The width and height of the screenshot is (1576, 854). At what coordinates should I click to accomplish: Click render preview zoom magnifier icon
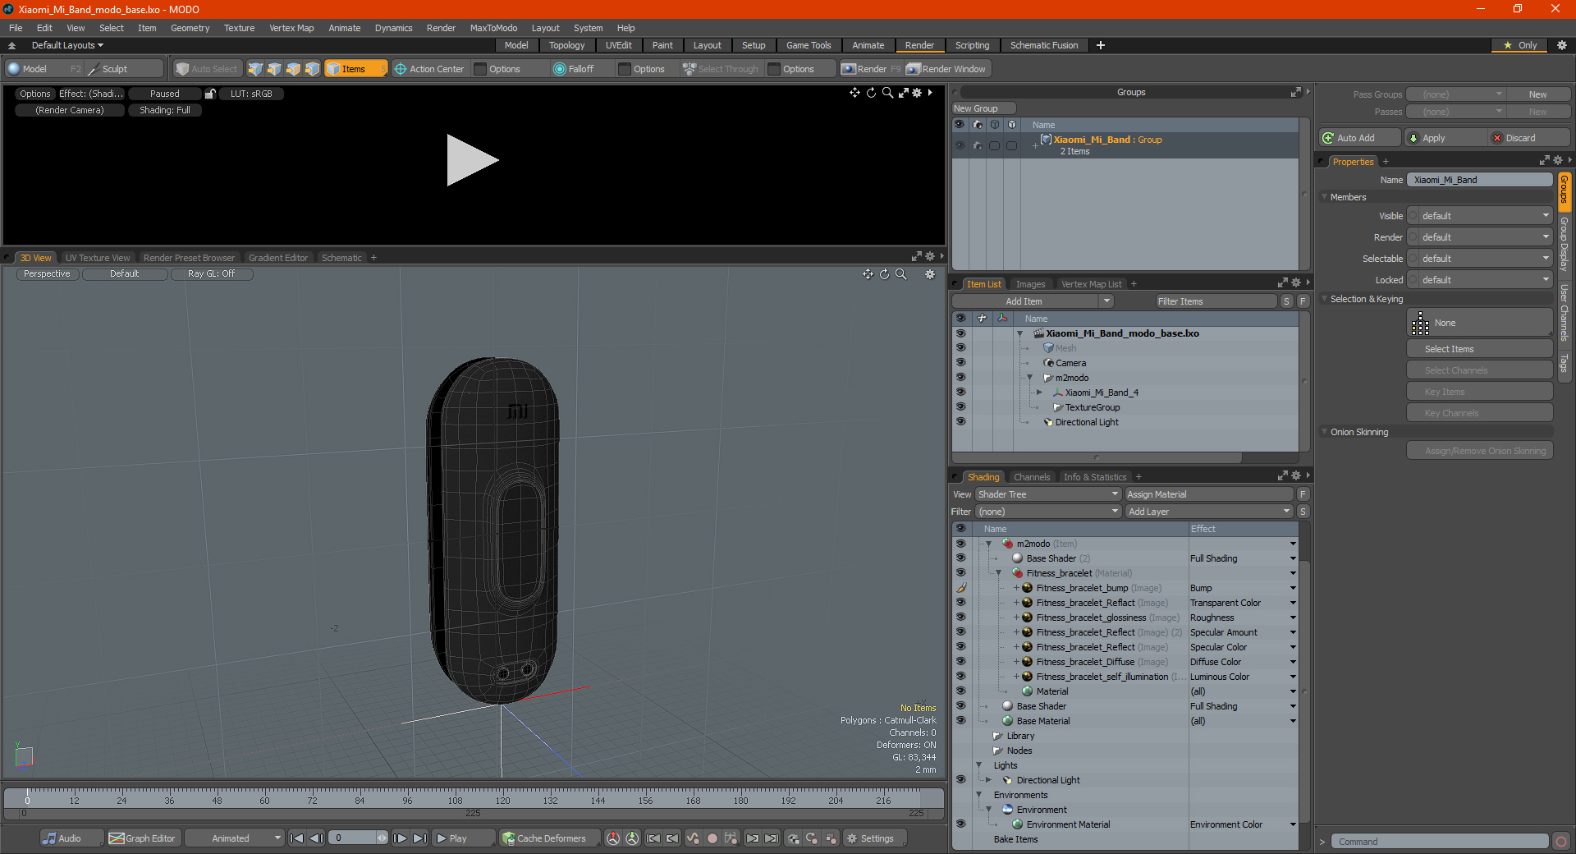(887, 93)
